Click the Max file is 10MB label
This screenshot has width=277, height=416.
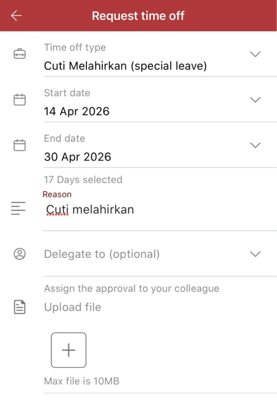click(x=82, y=381)
